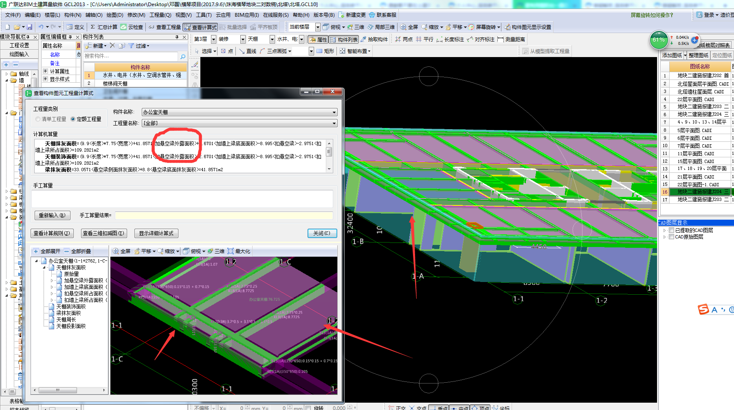This screenshot has height=410, width=734.
Task: Click the 三维 icon in the dialog preview toolbar
Action: 210,251
